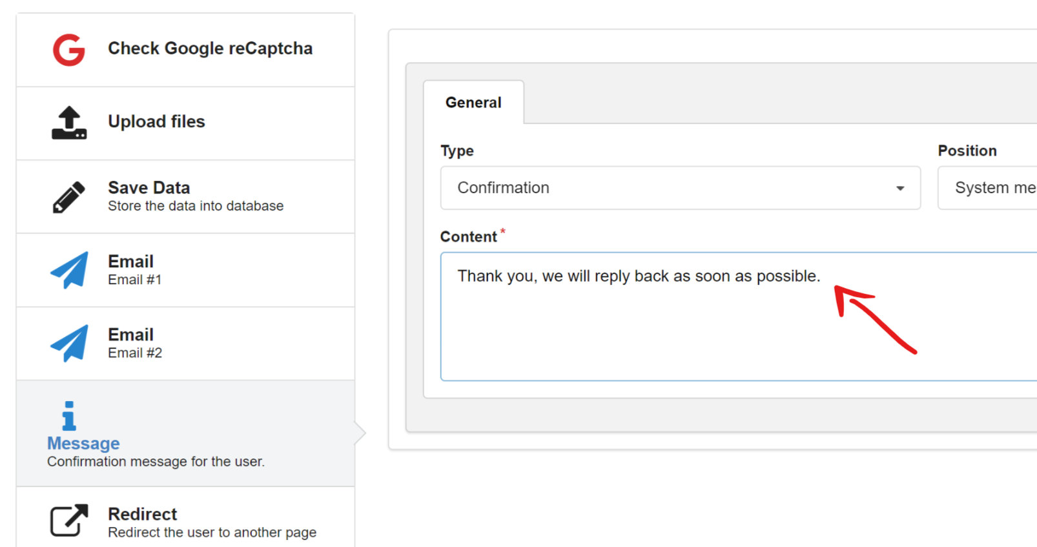Open the Redirect action title
This screenshot has height=547, width=1037.
click(142, 514)
